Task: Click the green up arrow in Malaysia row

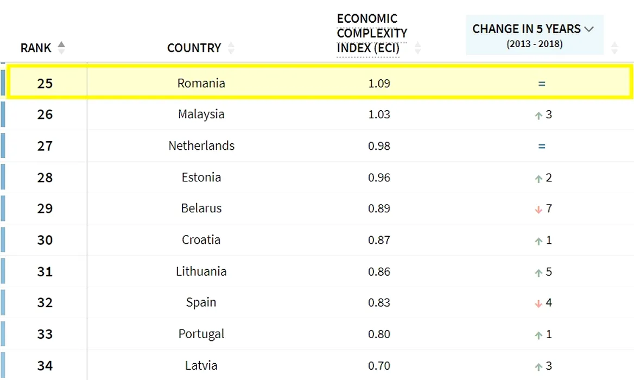Action: pyautogui.click(x=538, y=115)
